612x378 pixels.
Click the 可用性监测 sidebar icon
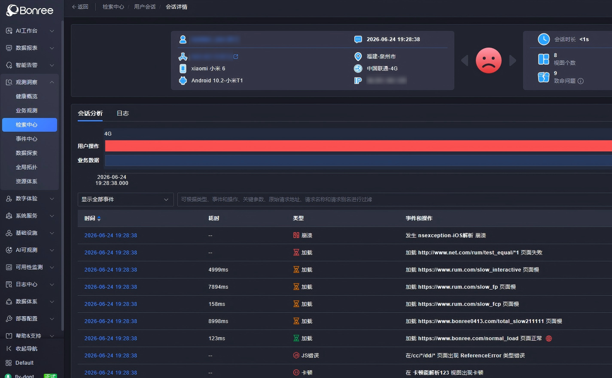tap(9, 267)
